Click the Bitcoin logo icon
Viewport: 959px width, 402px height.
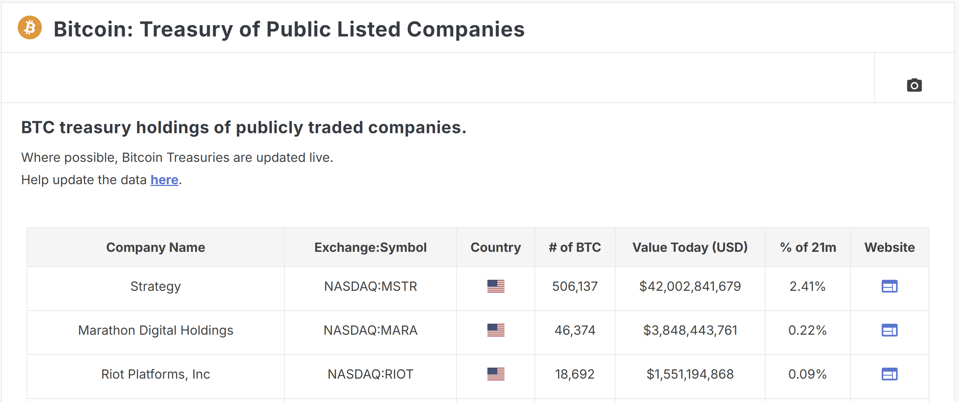click(x=29, y=28)
